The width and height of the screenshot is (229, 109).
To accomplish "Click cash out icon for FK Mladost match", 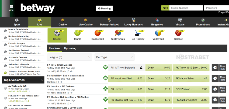I will 105,99.
